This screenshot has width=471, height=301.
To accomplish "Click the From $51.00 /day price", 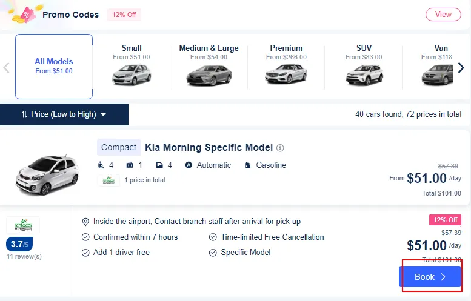I will 426,178.
